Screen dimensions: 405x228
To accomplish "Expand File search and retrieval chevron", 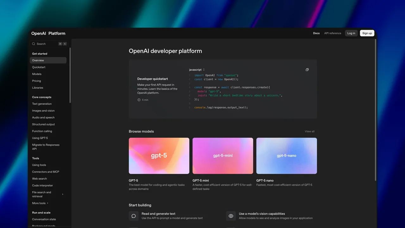I will pyautogui.click(x=63, y=194).
